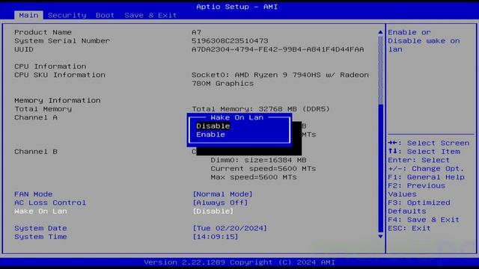
Task: Click the F1: General Help hint
Action: (x=426, y=178)
